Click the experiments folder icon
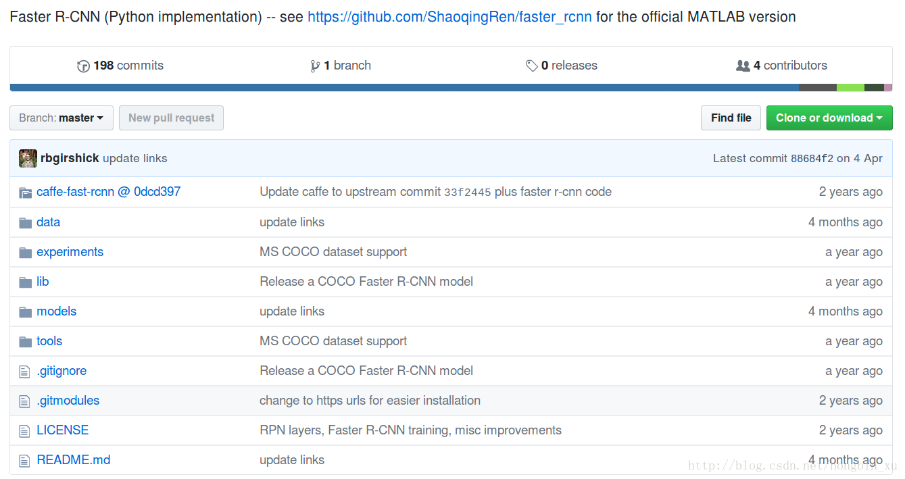The image size is (905, 479). [x=26, y=252]
